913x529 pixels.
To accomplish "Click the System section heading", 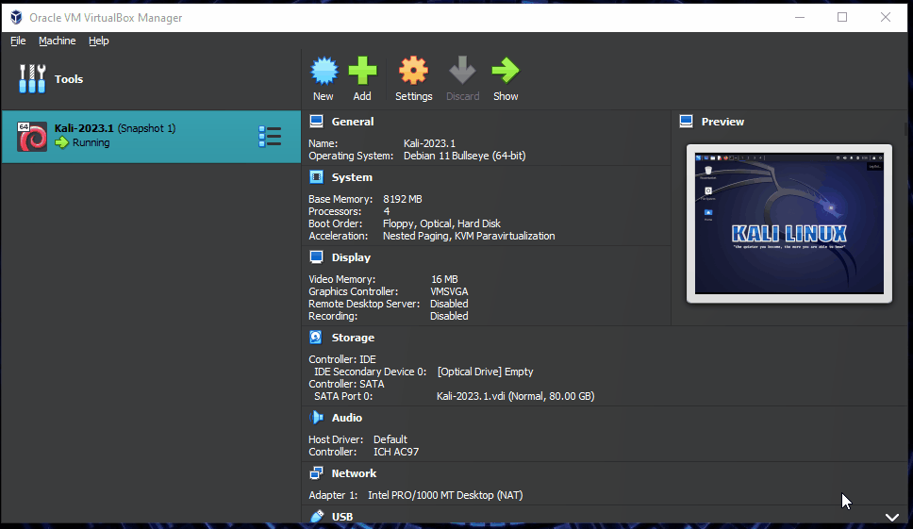I will pyautogui.click(x=352, y=177).
